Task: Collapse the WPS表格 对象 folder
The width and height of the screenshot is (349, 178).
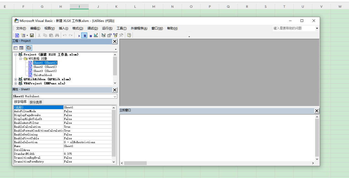Action: click(x=20, y=59)
